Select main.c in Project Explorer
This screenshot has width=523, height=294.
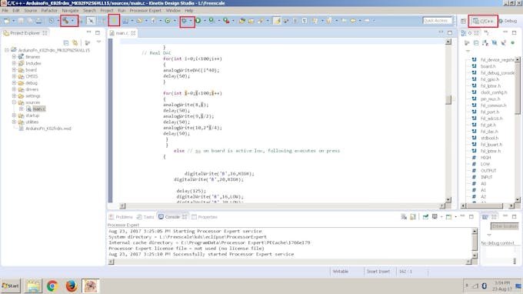38,109
